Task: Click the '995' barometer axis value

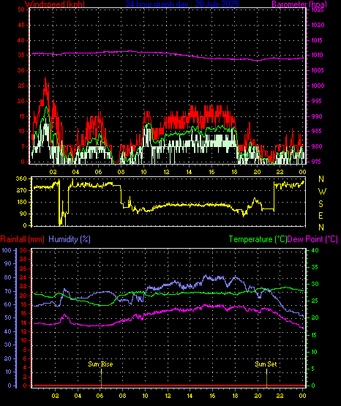Action: pos(317,101)
